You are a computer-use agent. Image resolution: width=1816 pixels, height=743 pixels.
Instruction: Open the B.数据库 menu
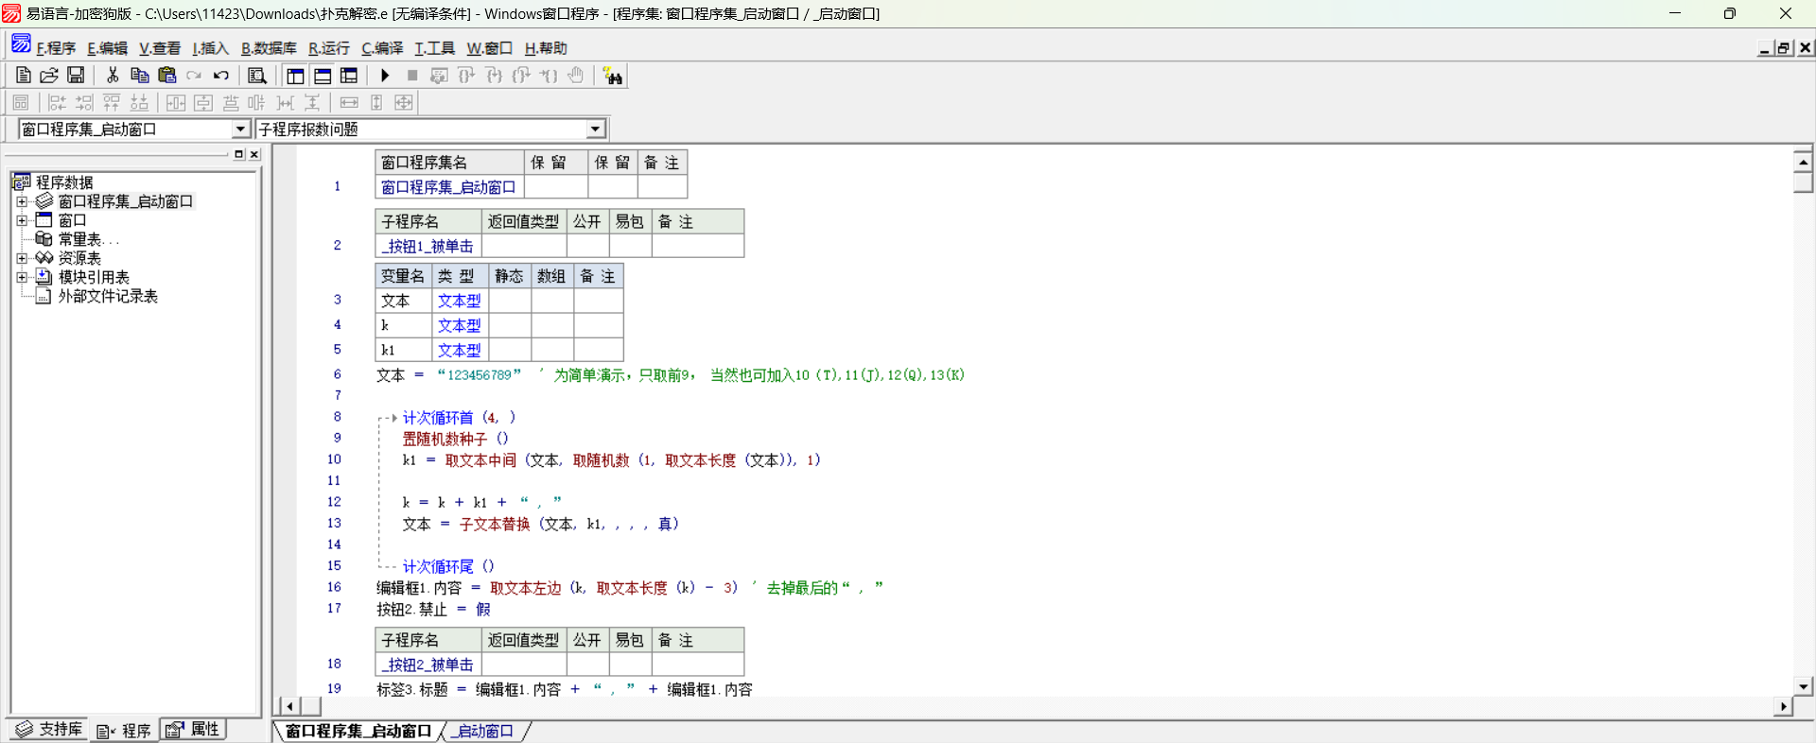pos(269,48)
